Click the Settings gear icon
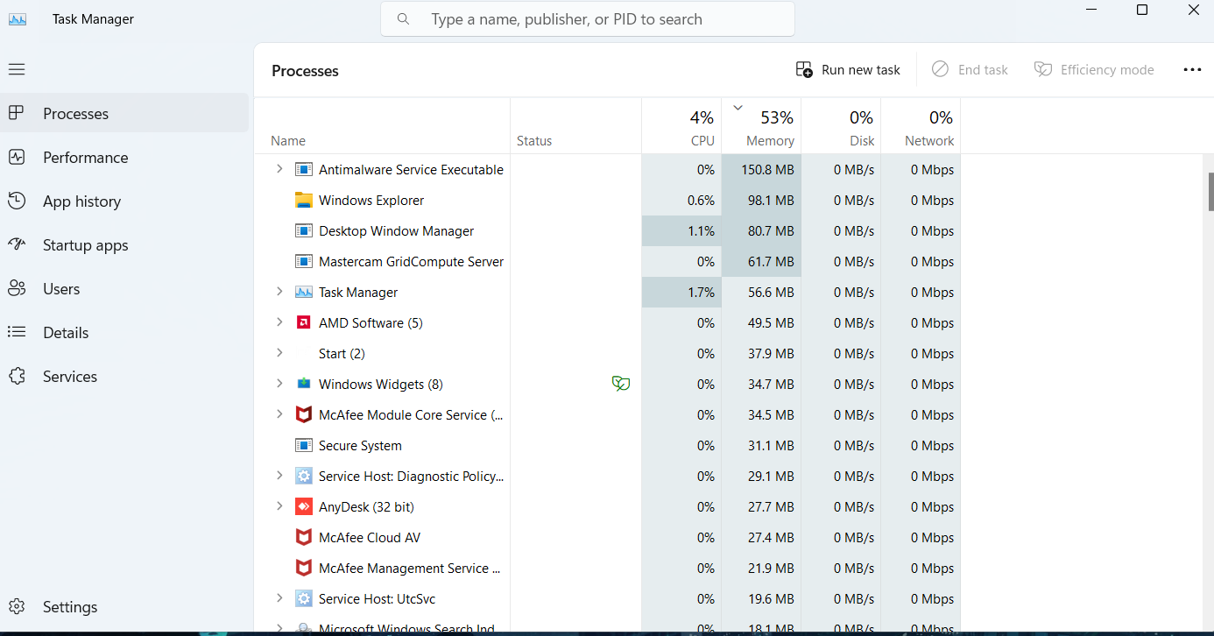 17,607
